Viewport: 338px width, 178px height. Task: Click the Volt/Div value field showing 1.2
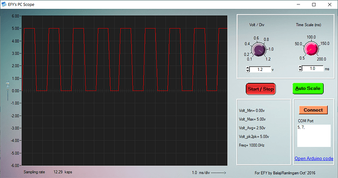pyautogui.click(x=260, y=69)
